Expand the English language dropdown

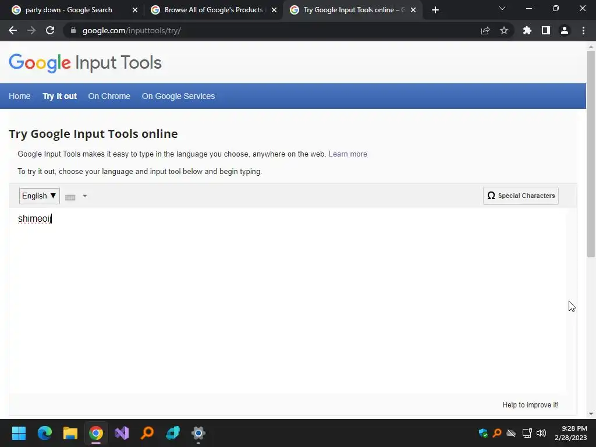(39, 196)
